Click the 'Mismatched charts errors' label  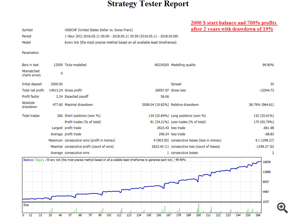[x=31, y=73]
